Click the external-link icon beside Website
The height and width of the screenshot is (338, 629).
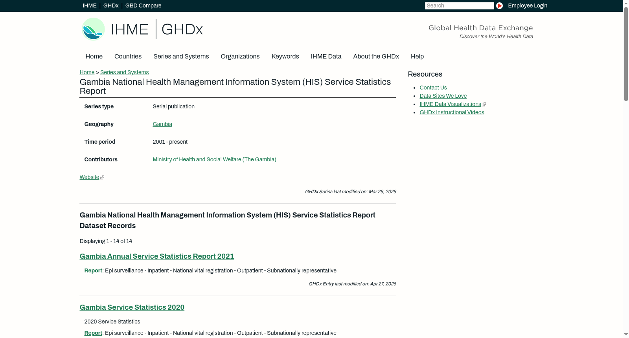pyautogui.click(x=102, y=177)
